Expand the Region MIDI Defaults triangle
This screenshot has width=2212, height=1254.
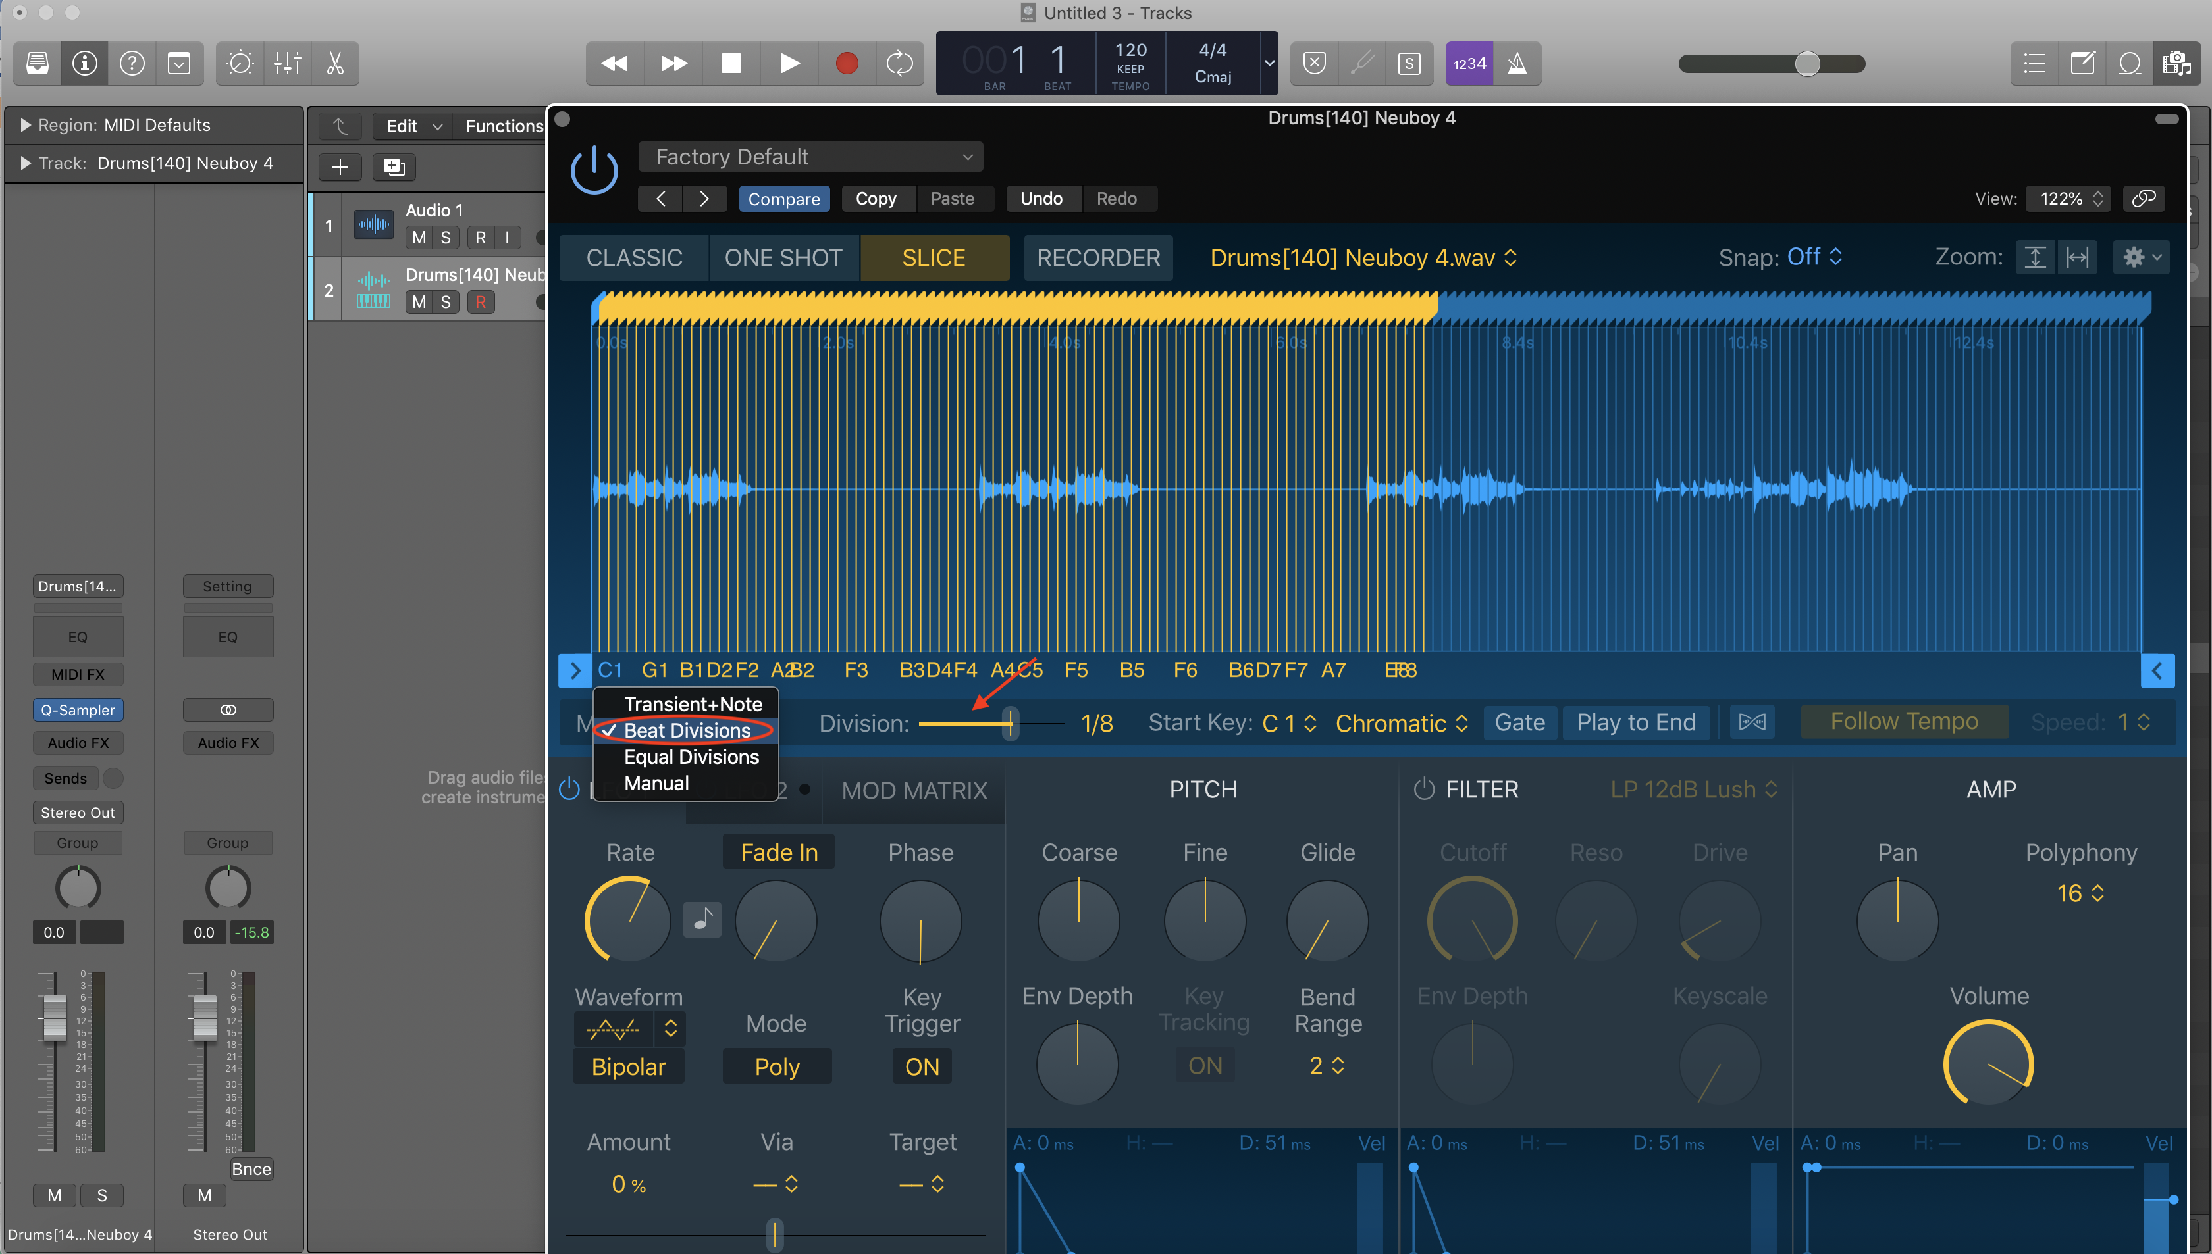24,126
